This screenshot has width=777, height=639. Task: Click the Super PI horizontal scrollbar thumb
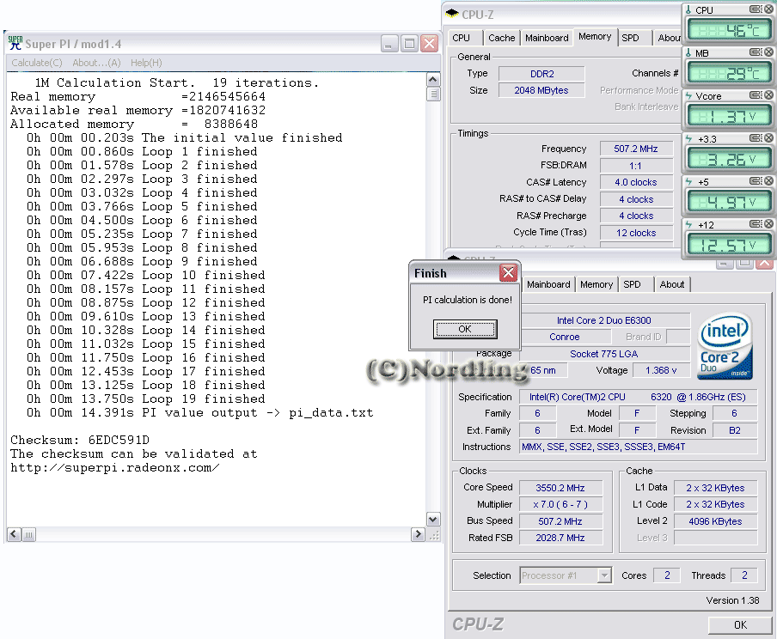(x=28, y=534)
